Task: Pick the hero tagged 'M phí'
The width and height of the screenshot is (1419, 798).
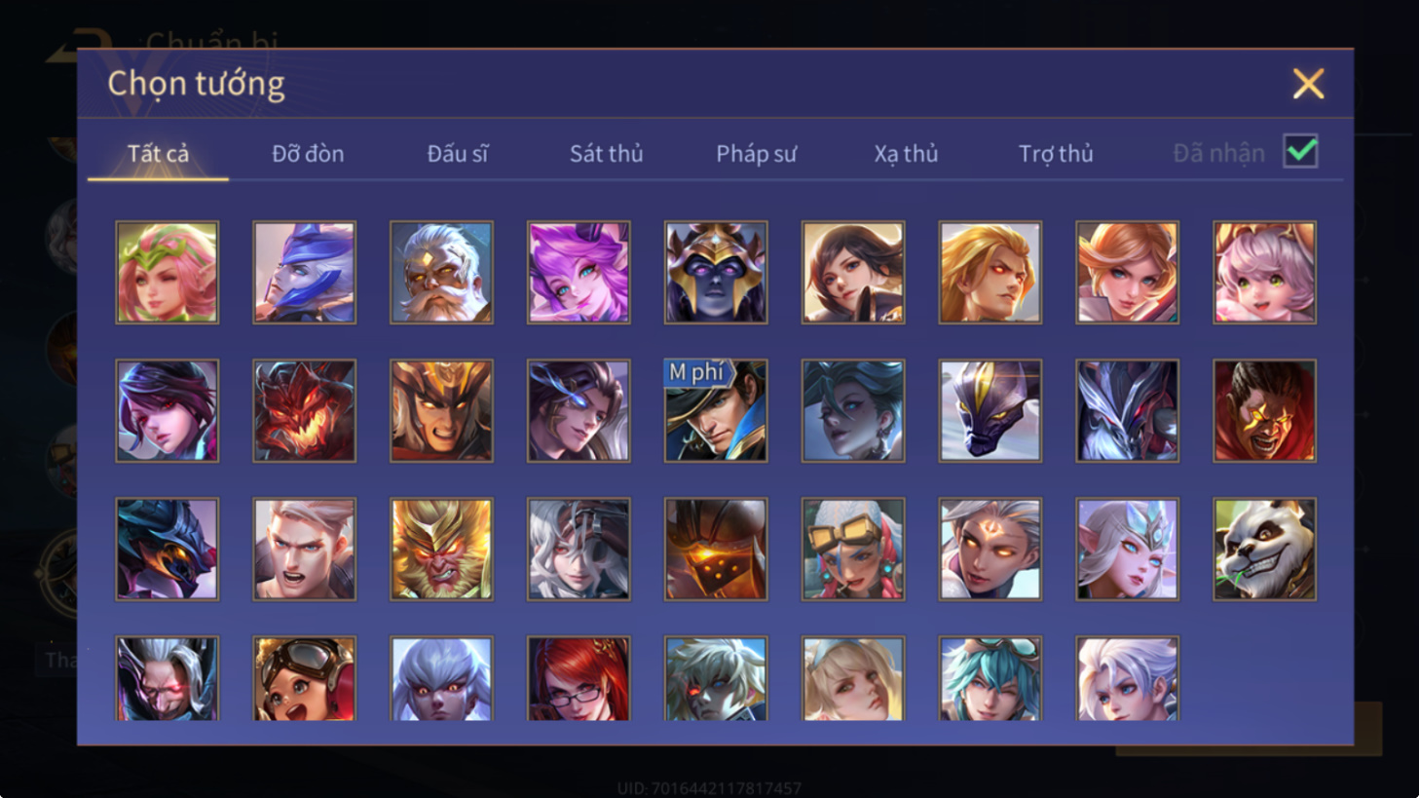Action: 716,410
